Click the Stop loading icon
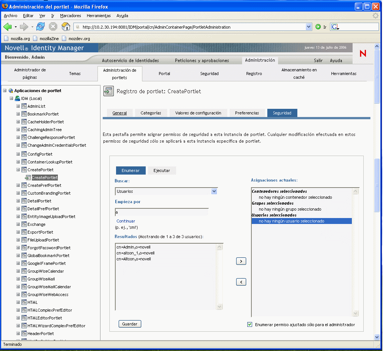The image size is (383, 351). click(x=53, y=27)
